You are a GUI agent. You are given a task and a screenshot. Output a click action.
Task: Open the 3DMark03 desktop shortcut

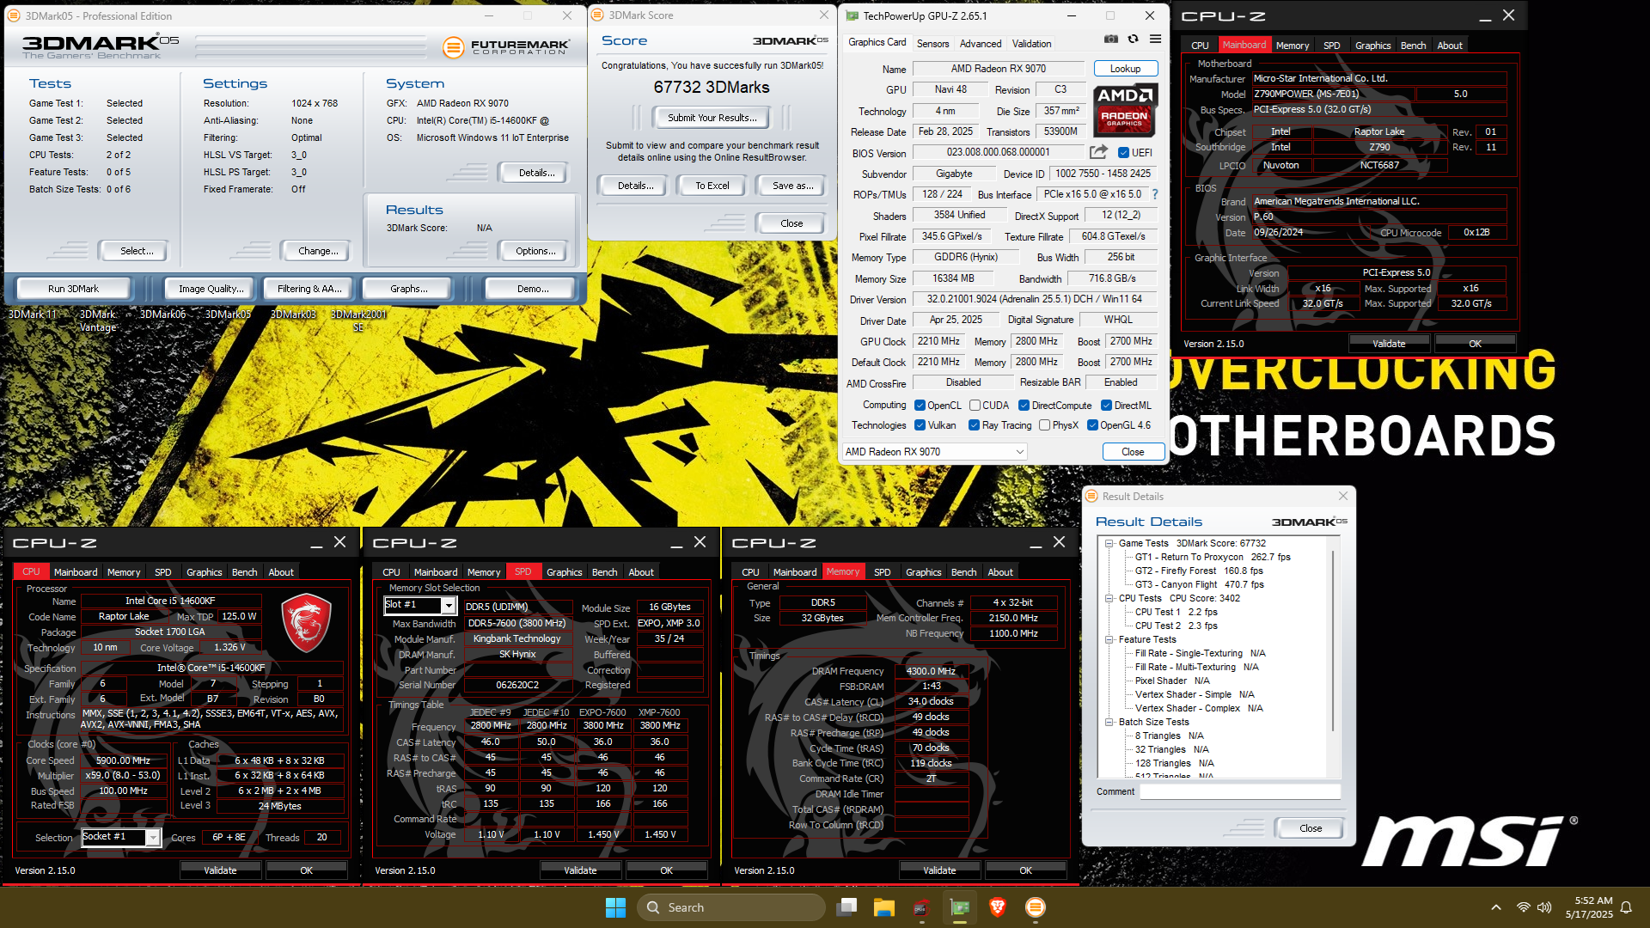(294, 314)
